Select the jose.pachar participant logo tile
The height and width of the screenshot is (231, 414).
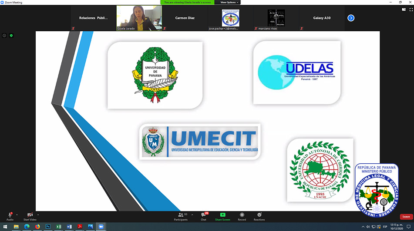click(x=230, y=18)
